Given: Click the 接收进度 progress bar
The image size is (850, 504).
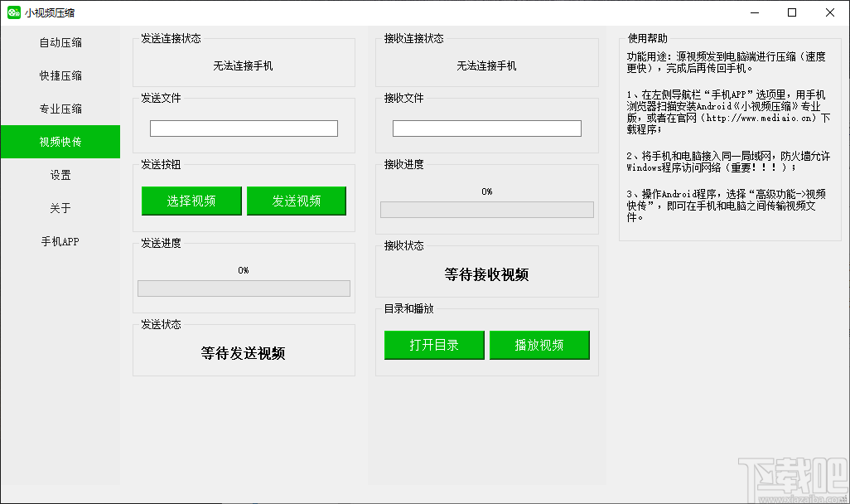Looking at the screenshot, I should pyautogui.click(x=487, y=210).
